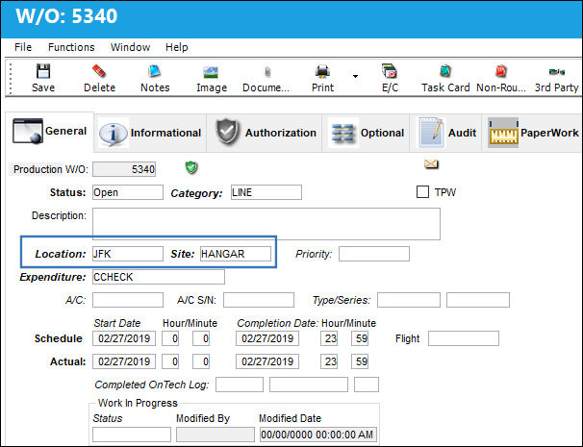Click the Site label
The width and height of the screenshot is (583, 447).
[183, 254]
